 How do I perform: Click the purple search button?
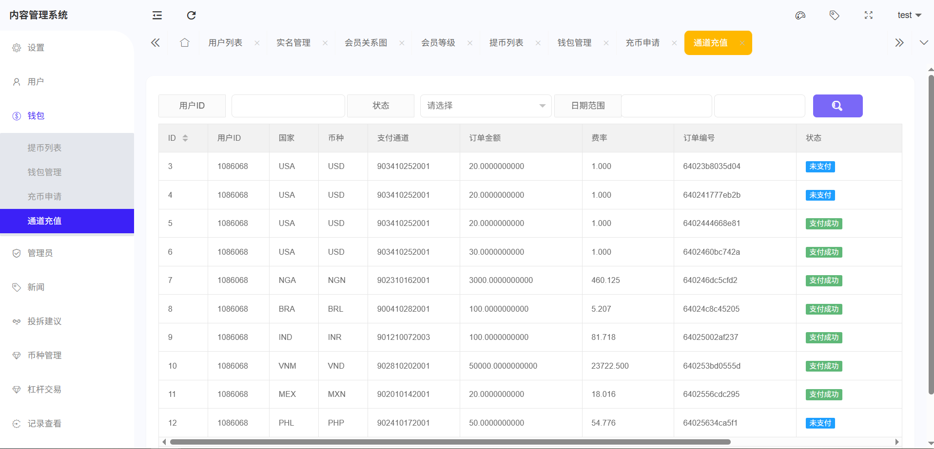point(837,106)
